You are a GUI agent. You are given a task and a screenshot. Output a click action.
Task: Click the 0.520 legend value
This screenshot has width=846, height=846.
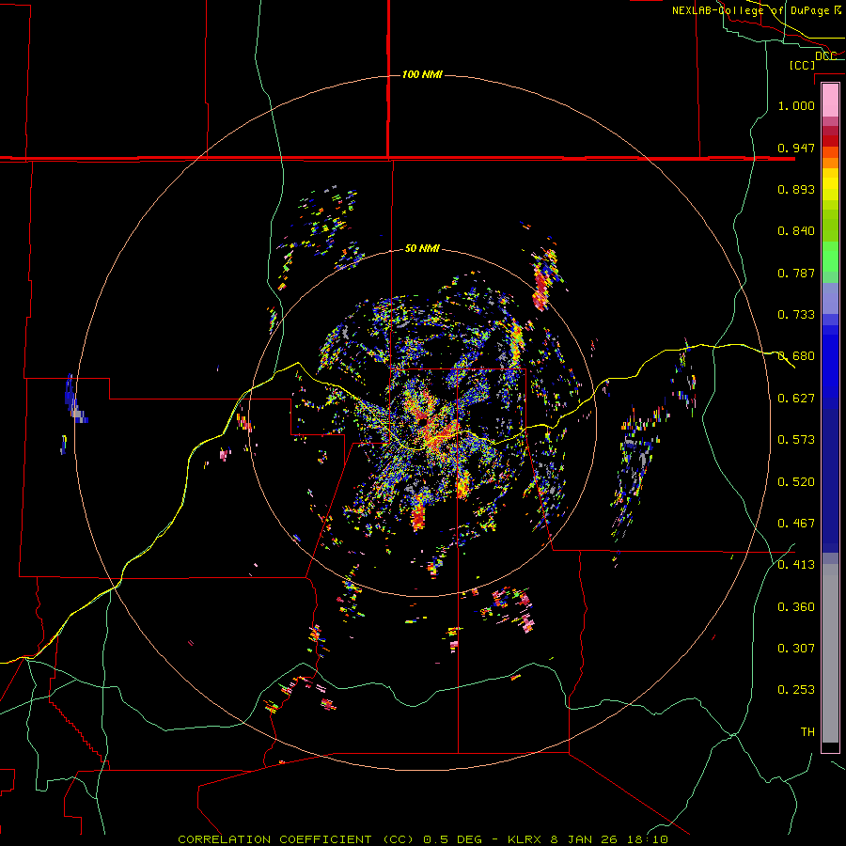796,482
